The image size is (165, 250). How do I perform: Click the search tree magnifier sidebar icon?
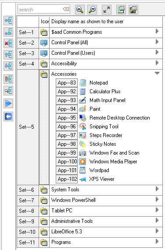8,91
